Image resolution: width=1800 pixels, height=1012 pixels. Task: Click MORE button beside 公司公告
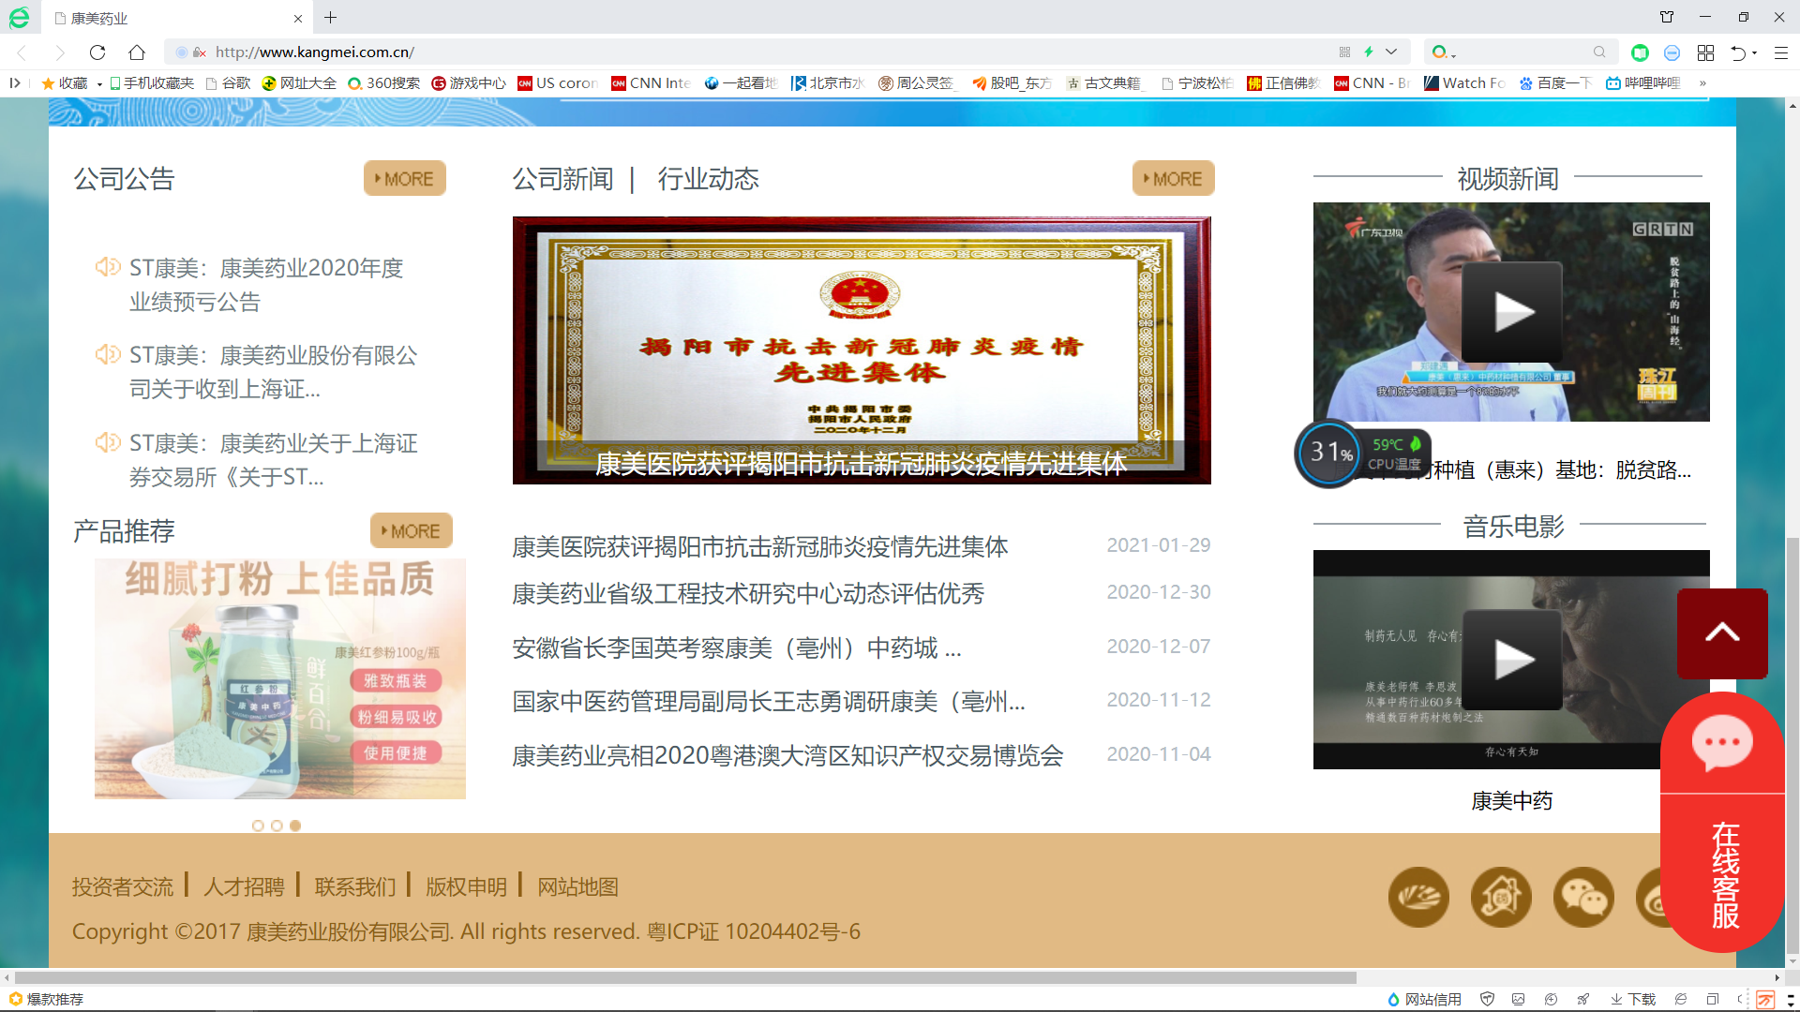coord(404,179)
